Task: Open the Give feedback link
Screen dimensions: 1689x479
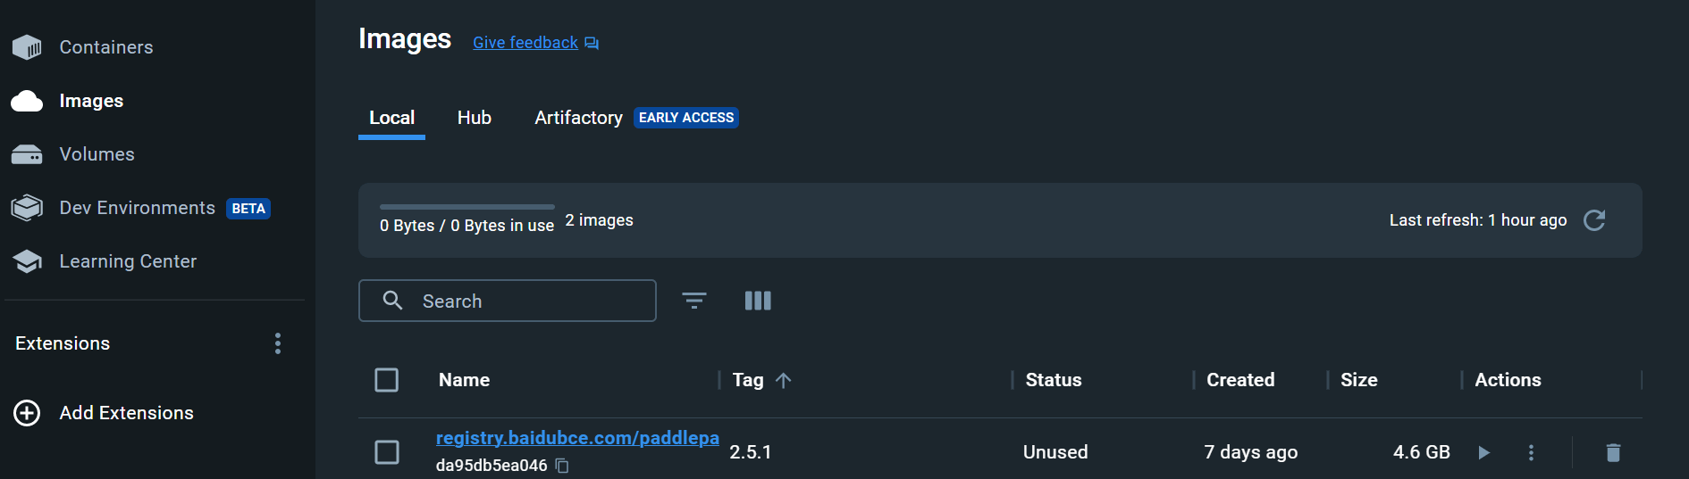Action: click(525, 43)
